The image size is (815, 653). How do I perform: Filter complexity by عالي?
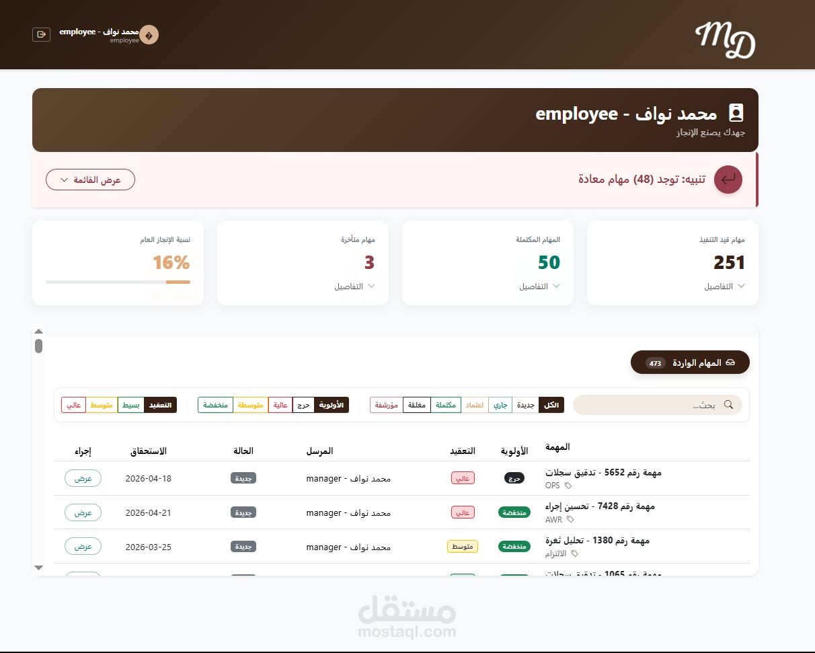coord(74,405)
